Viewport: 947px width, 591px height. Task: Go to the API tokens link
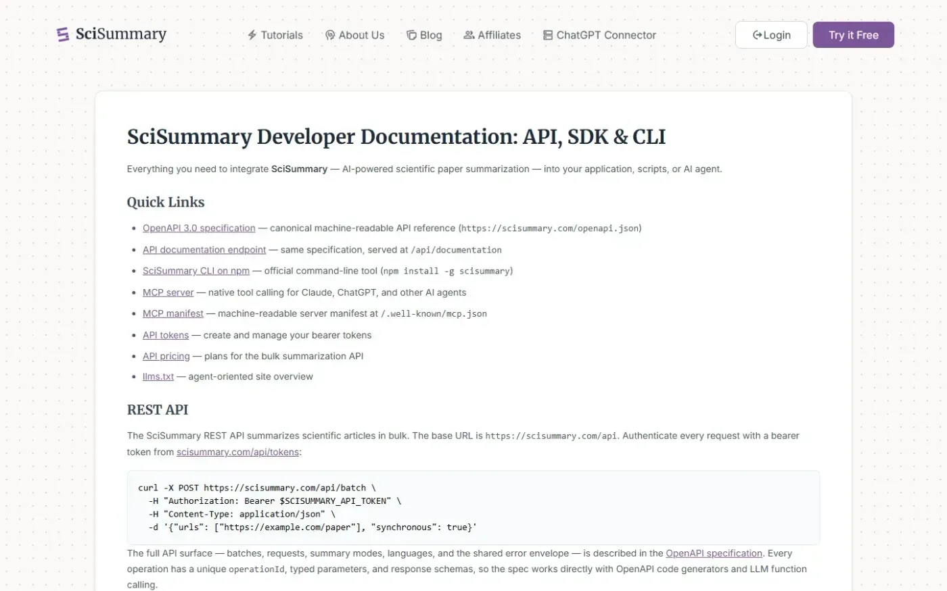166,335
